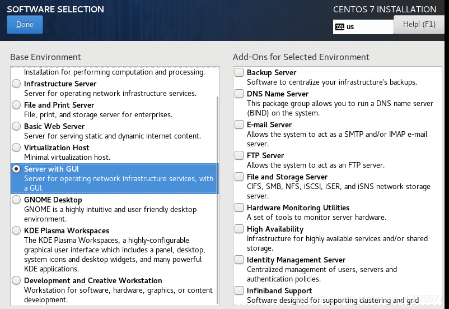Screen dimensions: 449x309
Task: Choose Development and Creative Workstation radio
Action: click(x=16, y=280)
